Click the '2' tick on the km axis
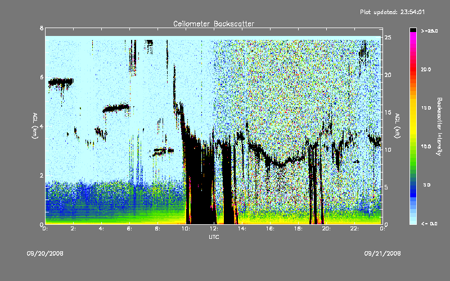Image resolution: width=450 pixels, height=281 pixels. click(42, 175)
